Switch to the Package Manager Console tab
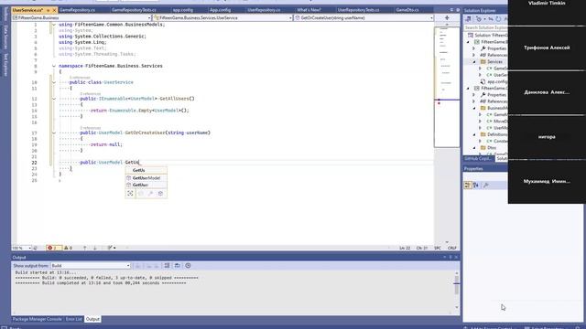Viewport: 586px width, 329px height. coord(37,319)
